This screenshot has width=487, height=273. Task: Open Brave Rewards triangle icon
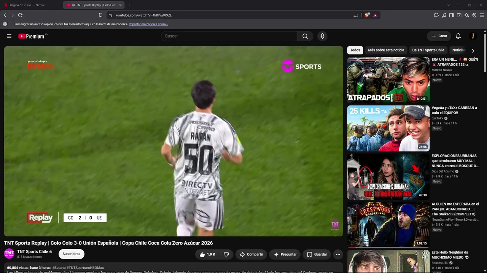point(375,15)
